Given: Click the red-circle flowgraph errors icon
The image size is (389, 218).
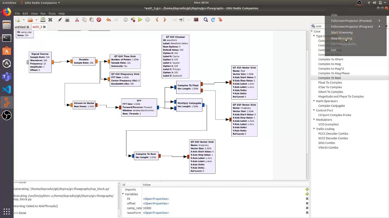Looking at the screenshot, I should coord(99,20).
